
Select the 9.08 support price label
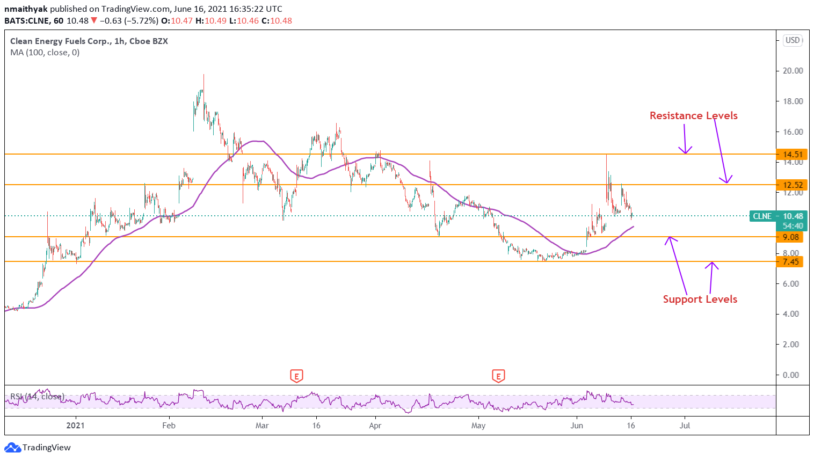790,237
